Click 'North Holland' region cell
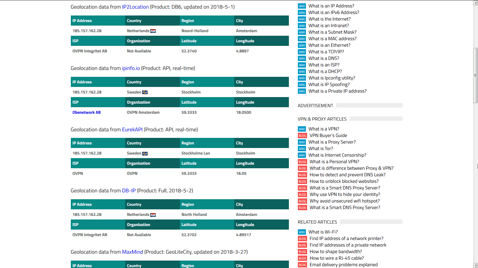This screenshot has width=478, height=268. click(x=194, y=214)
